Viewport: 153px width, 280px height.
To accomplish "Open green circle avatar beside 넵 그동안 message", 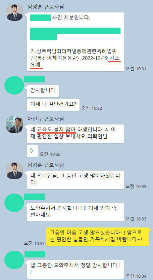I will (14, 260).
